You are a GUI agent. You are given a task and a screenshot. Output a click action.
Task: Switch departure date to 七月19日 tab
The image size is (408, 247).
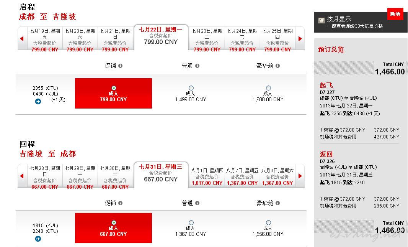45,40
